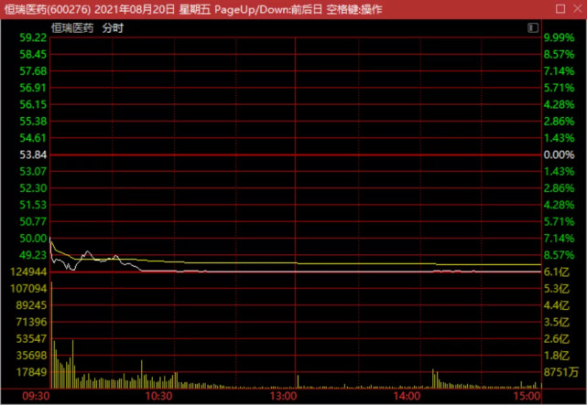Click percentage label 0.00%
587x405 pixels.
tap(559, 155)
